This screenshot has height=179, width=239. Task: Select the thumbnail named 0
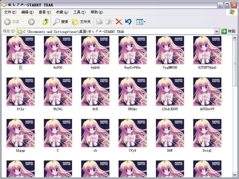[21, 50]
